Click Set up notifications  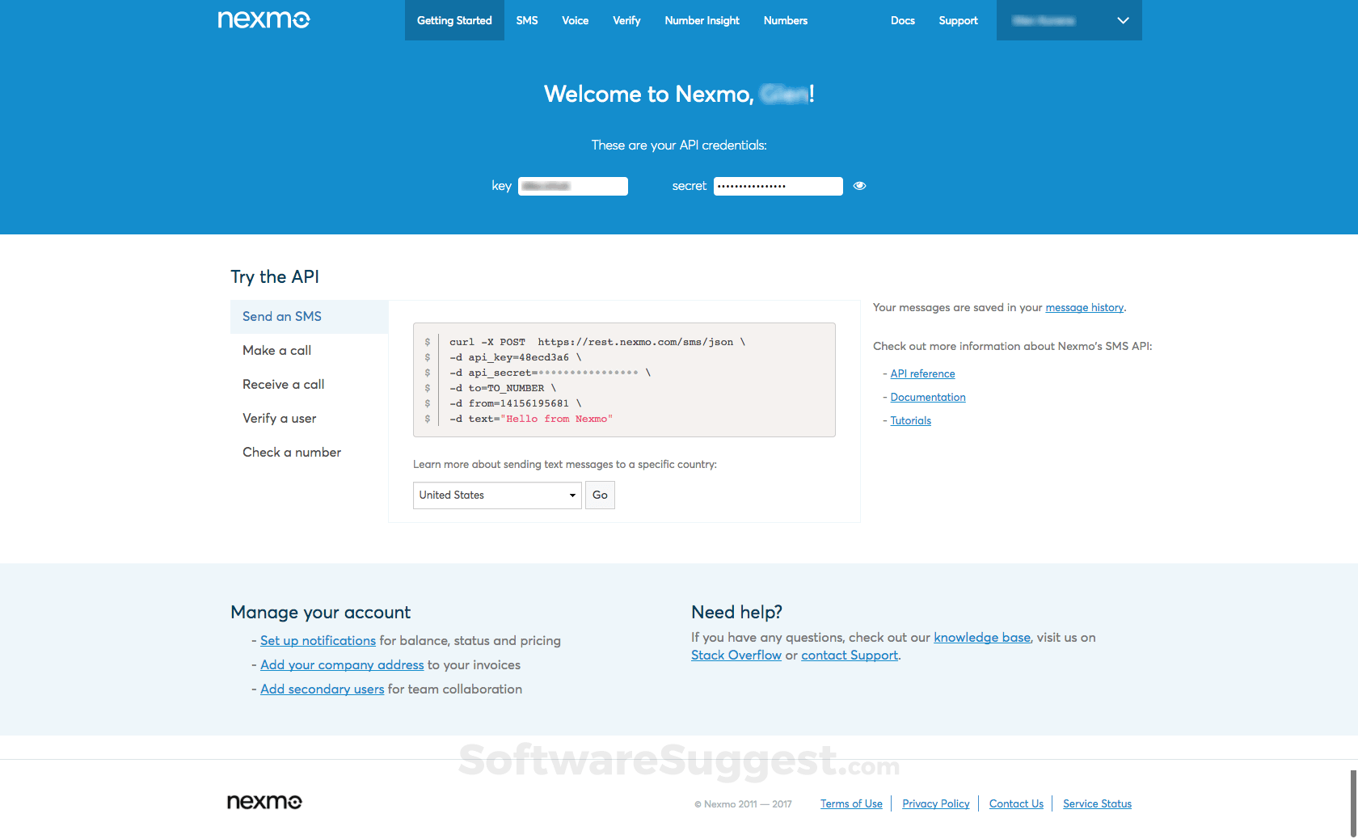click(318, 640)
